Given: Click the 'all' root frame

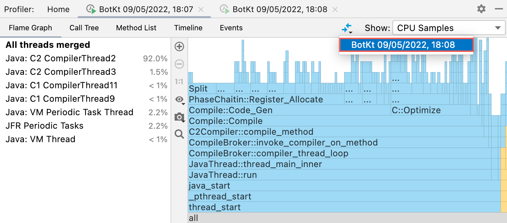Looking at the screenshot, I should coord(348,218).
